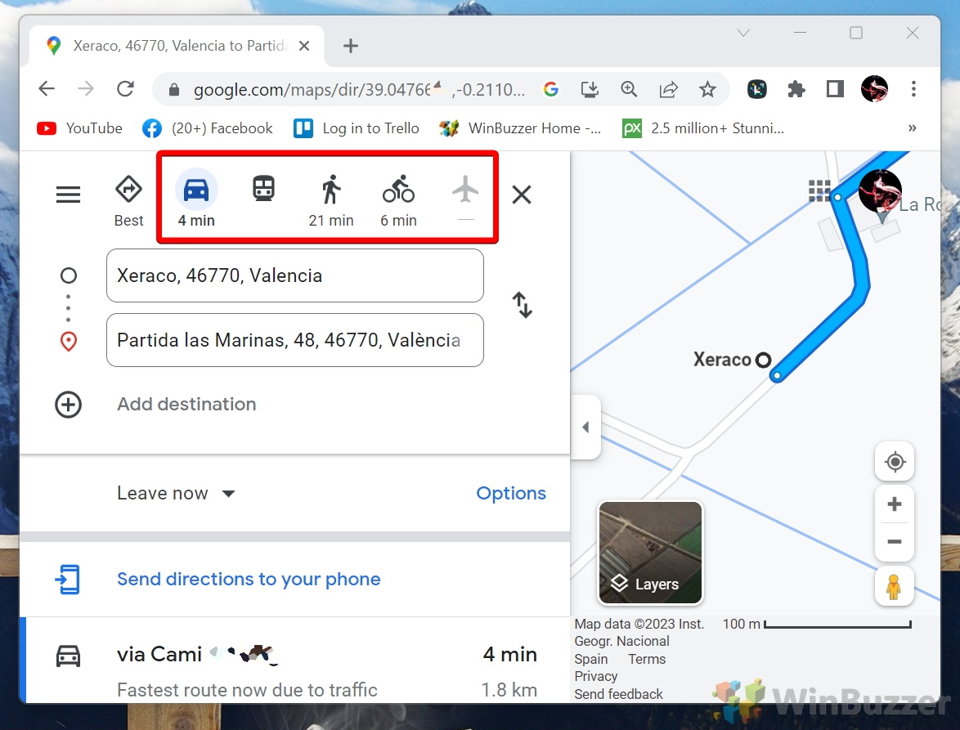Select Flights travel mode airplane icon
960x730 pixels.
pyautogui.click(x=465, y=189)
